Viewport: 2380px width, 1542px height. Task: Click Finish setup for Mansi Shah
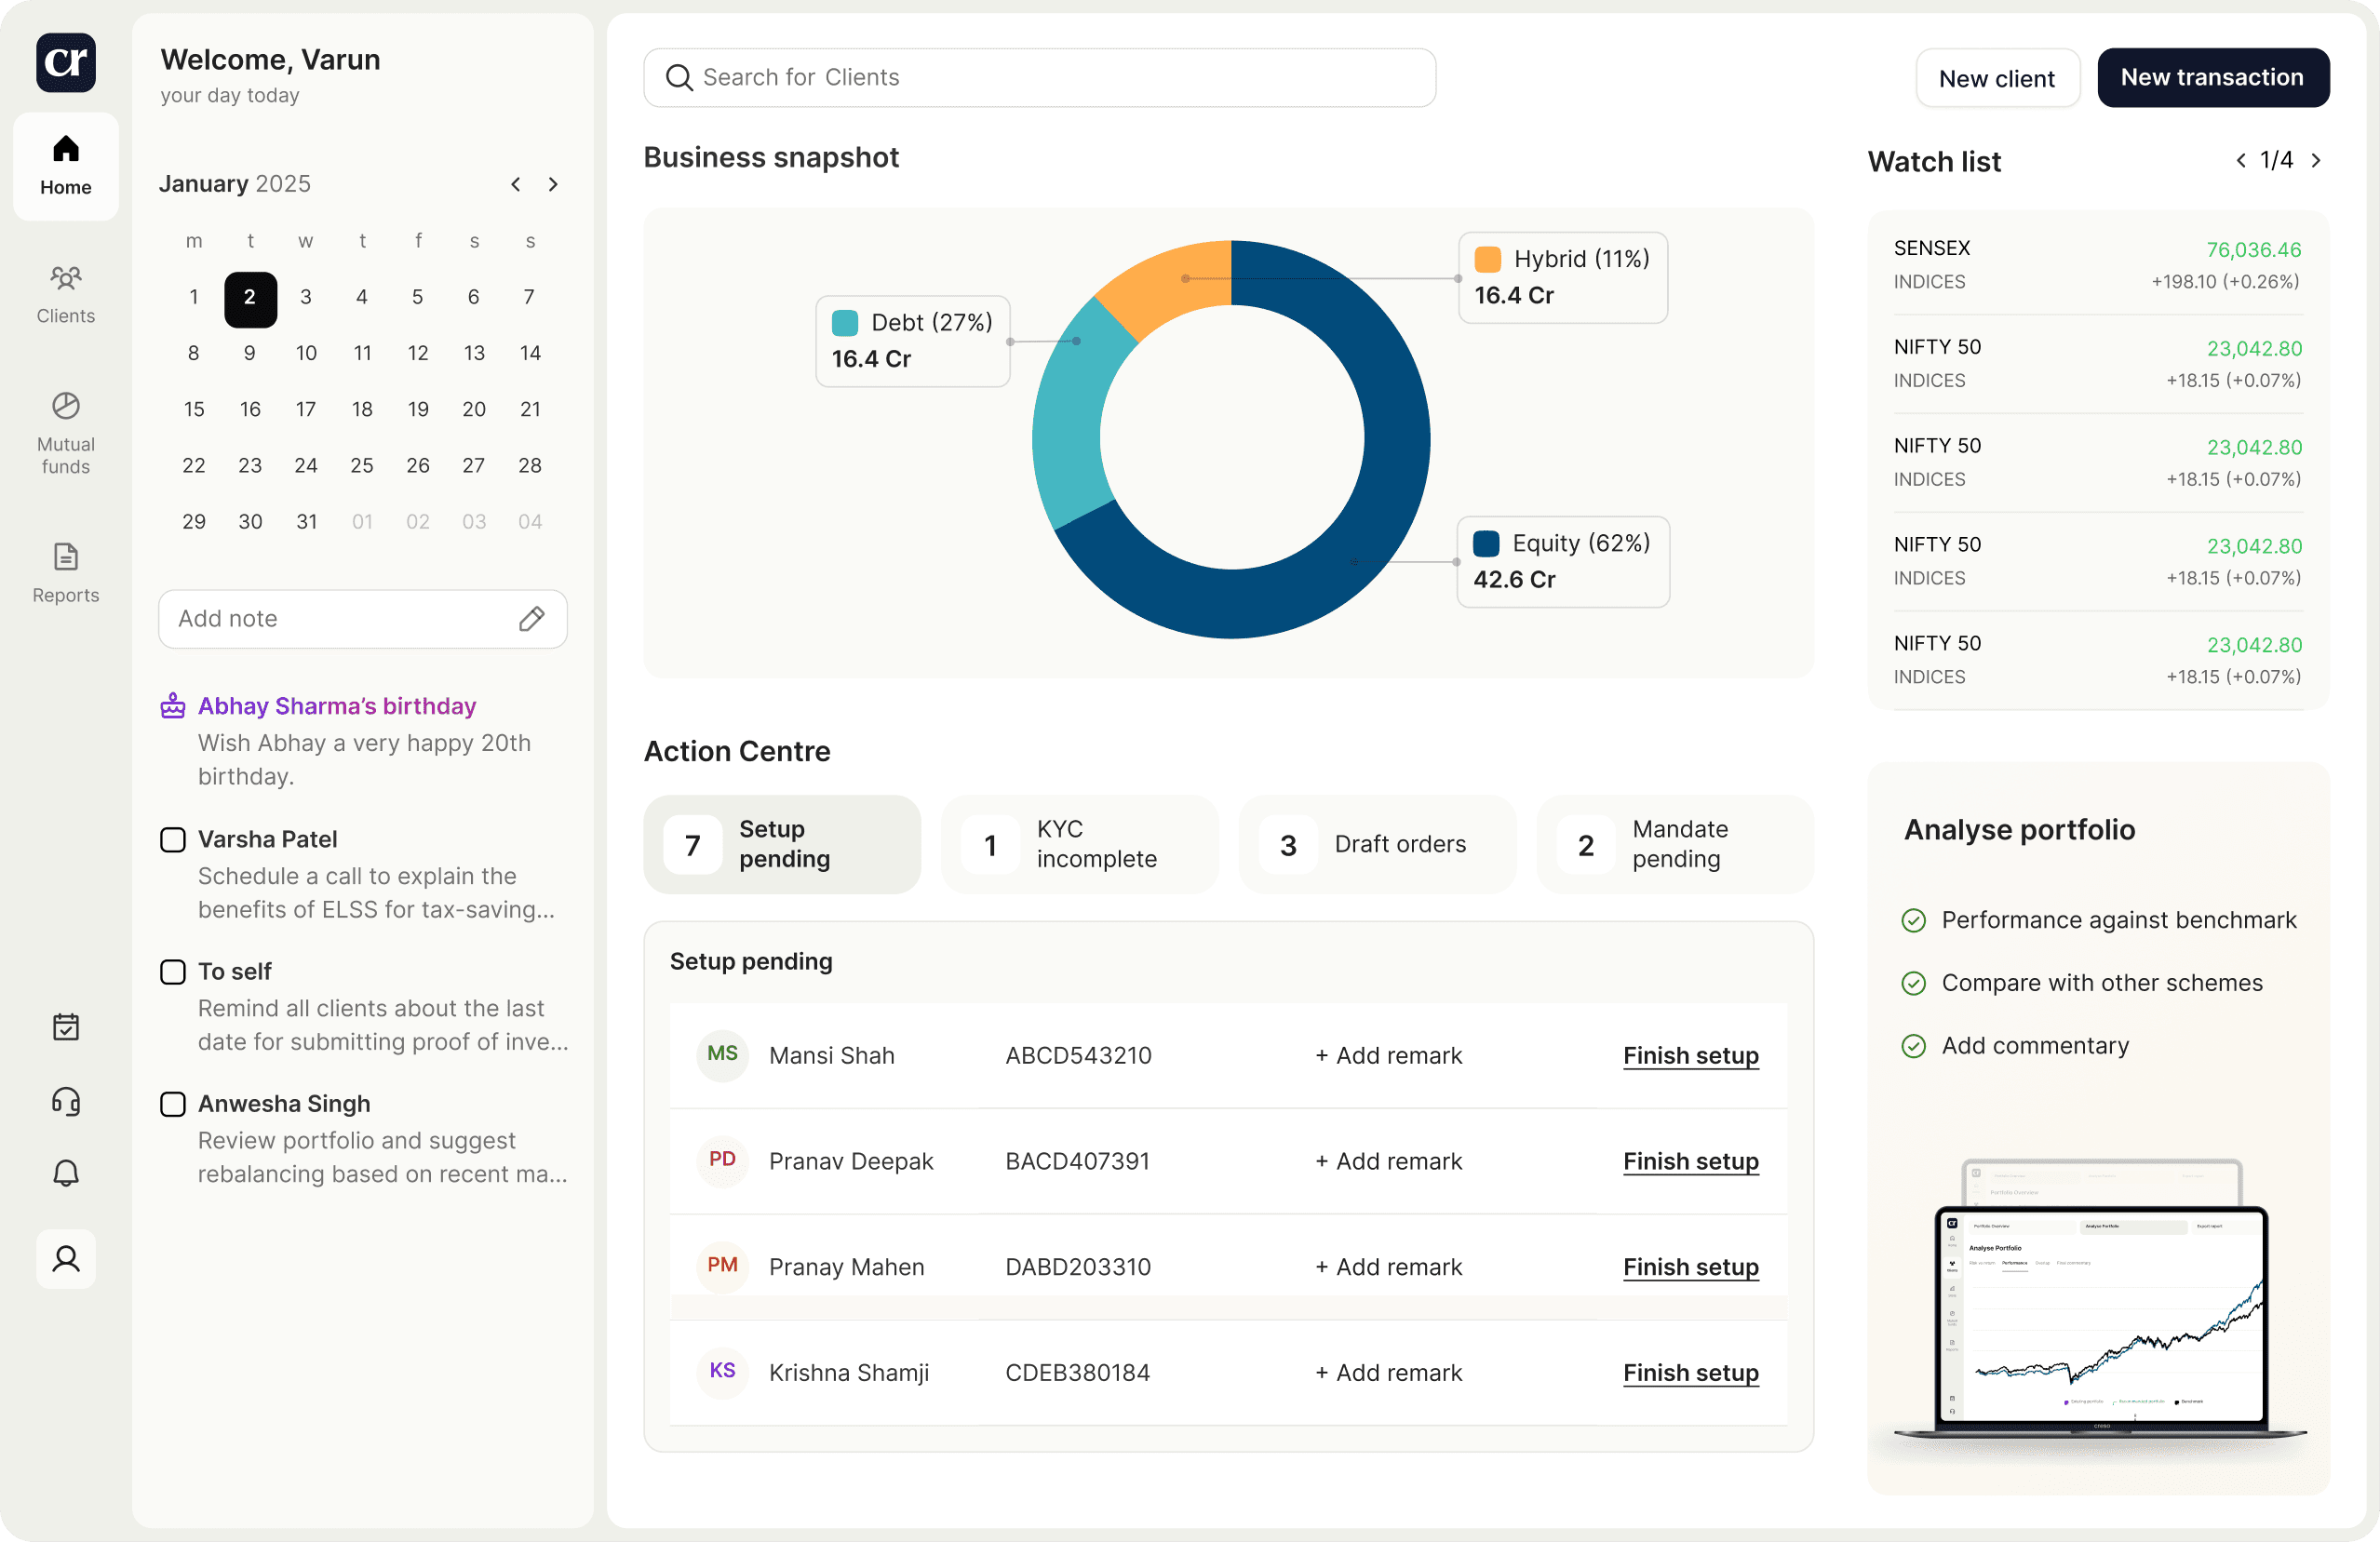(1690, 1055)
